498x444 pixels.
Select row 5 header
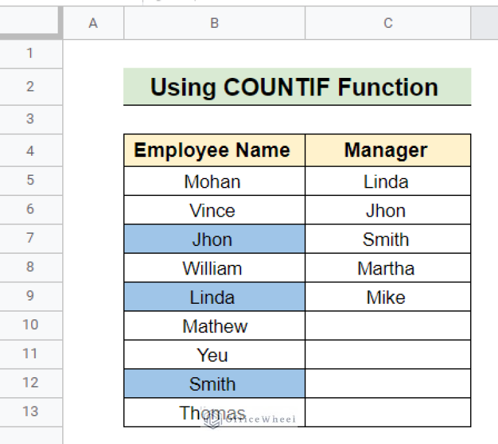click(30, 180)
